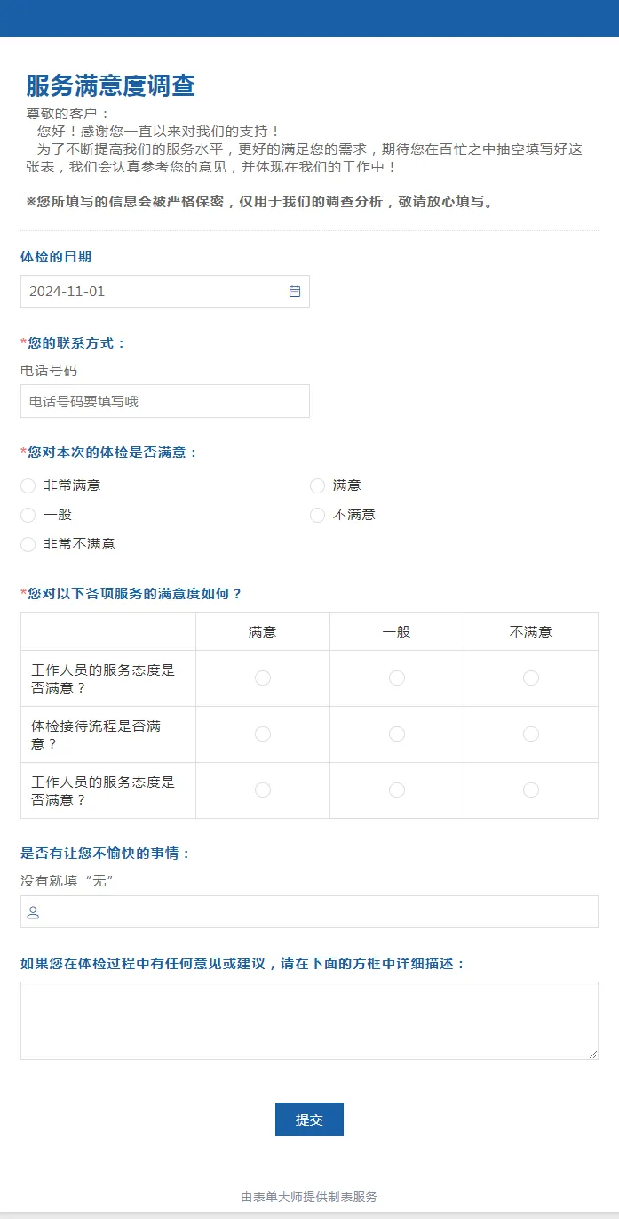Select 不满意 under 您对本次的体检是否满意
Screen dimensions: 619x1219
317,515
